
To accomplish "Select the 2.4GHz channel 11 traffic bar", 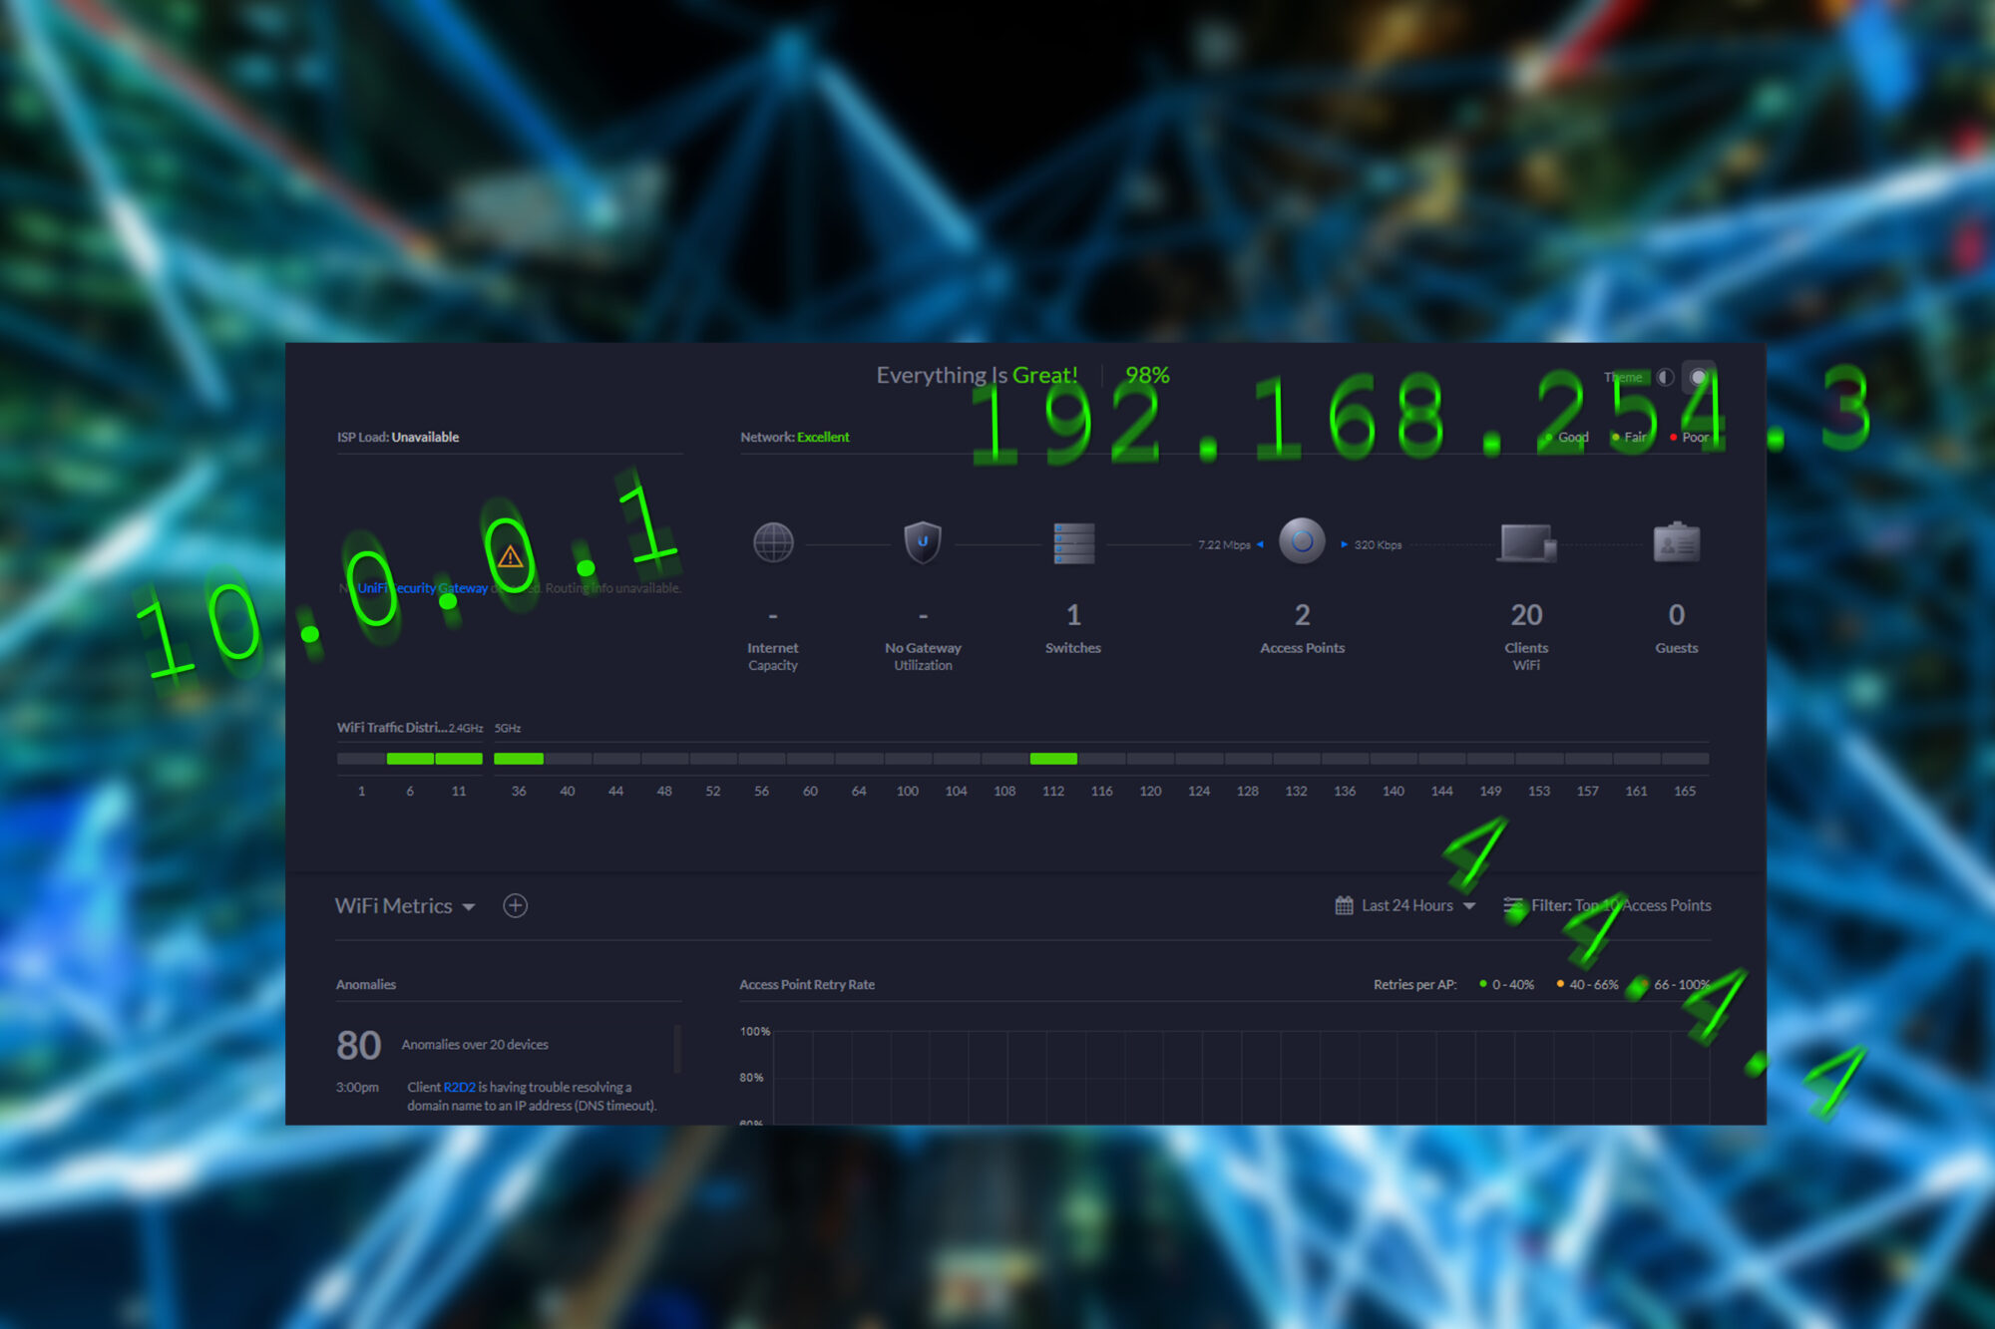I will tap(459, 759).
